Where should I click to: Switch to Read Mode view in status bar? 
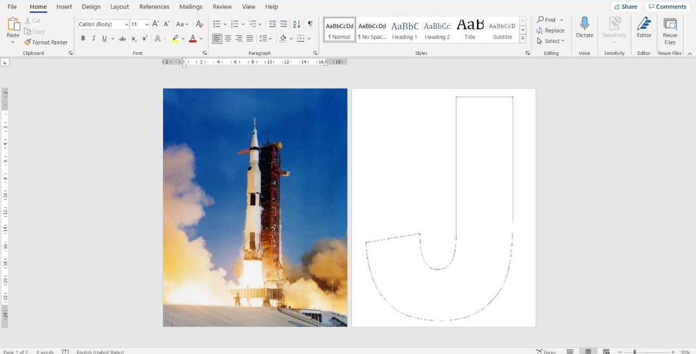click(570, 352)
